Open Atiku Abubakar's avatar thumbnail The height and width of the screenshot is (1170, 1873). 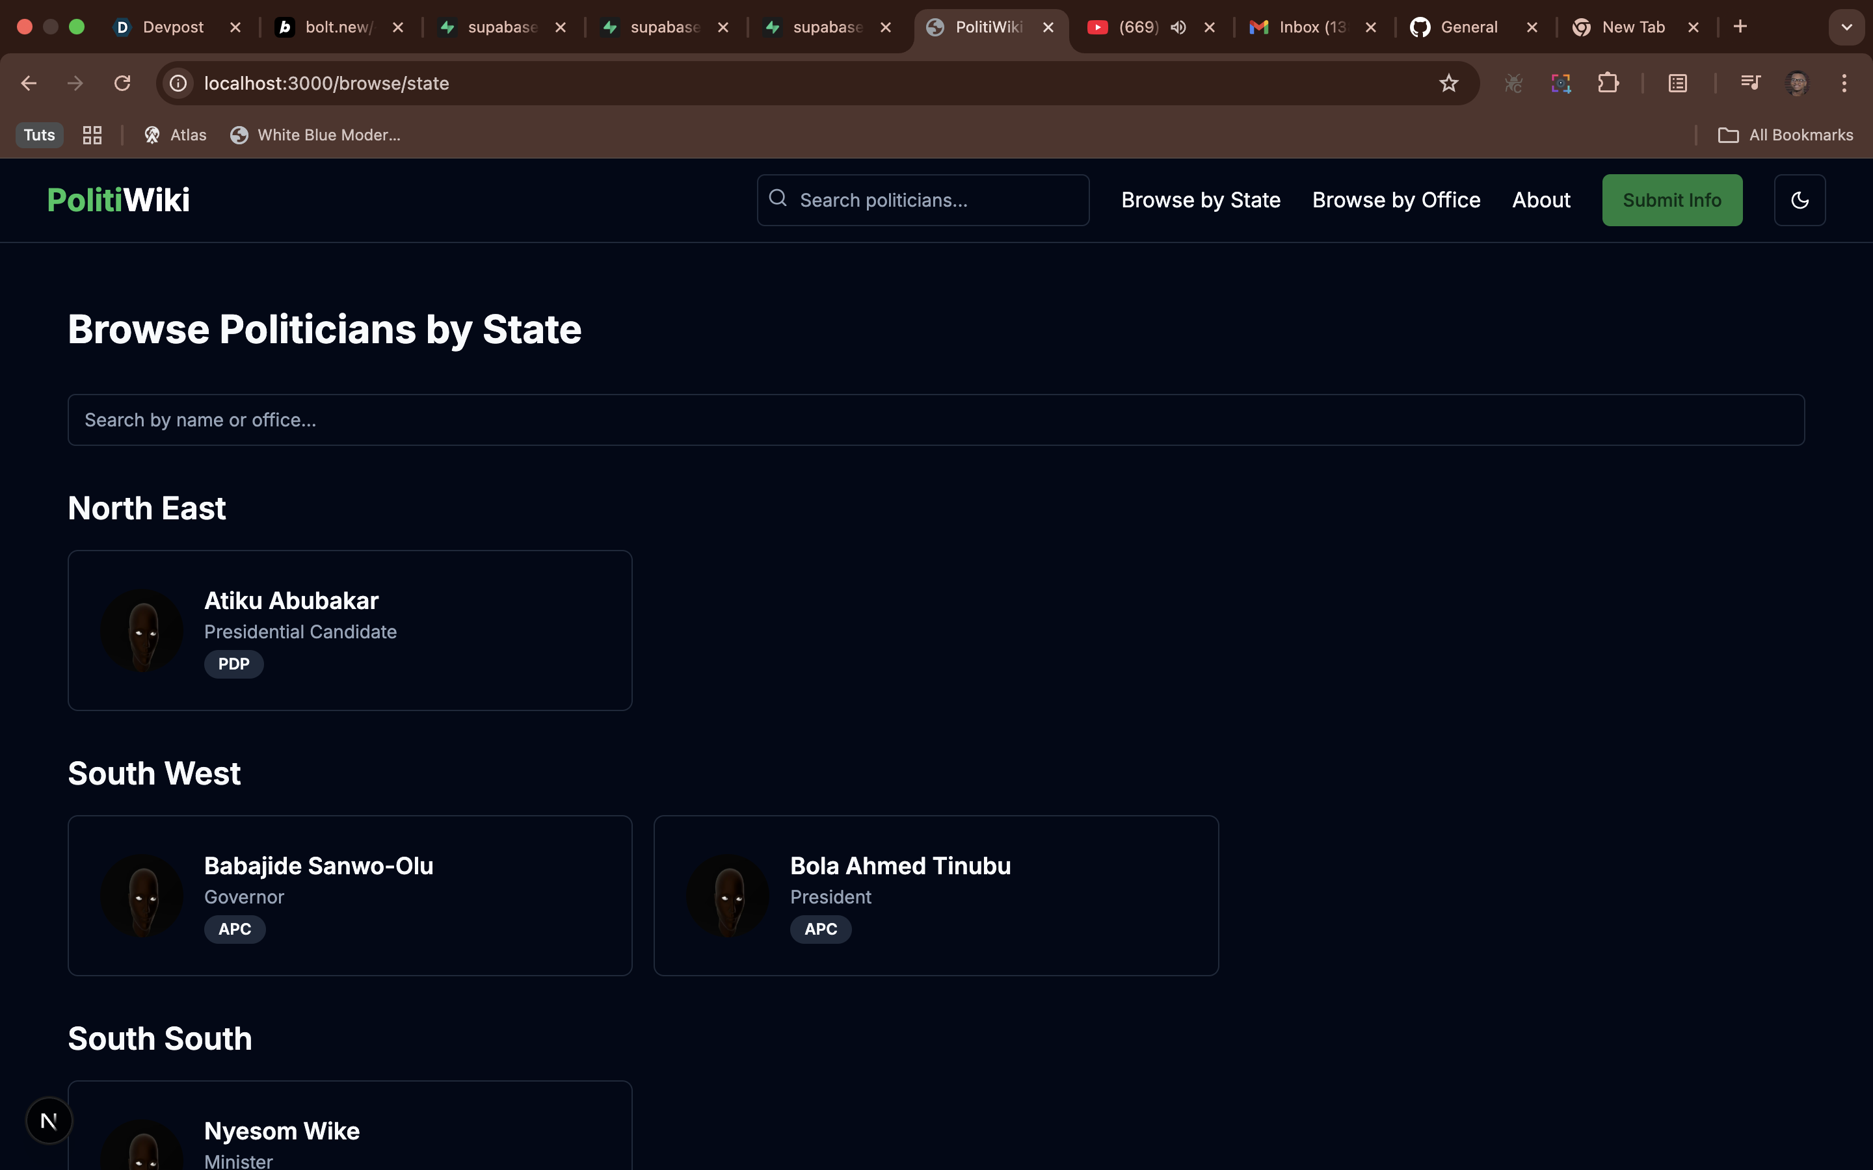pyautogui.click(x=142, y=630)
